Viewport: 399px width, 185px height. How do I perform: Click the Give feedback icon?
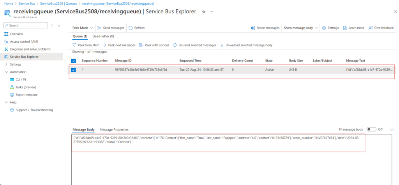[x=371, y=28]
